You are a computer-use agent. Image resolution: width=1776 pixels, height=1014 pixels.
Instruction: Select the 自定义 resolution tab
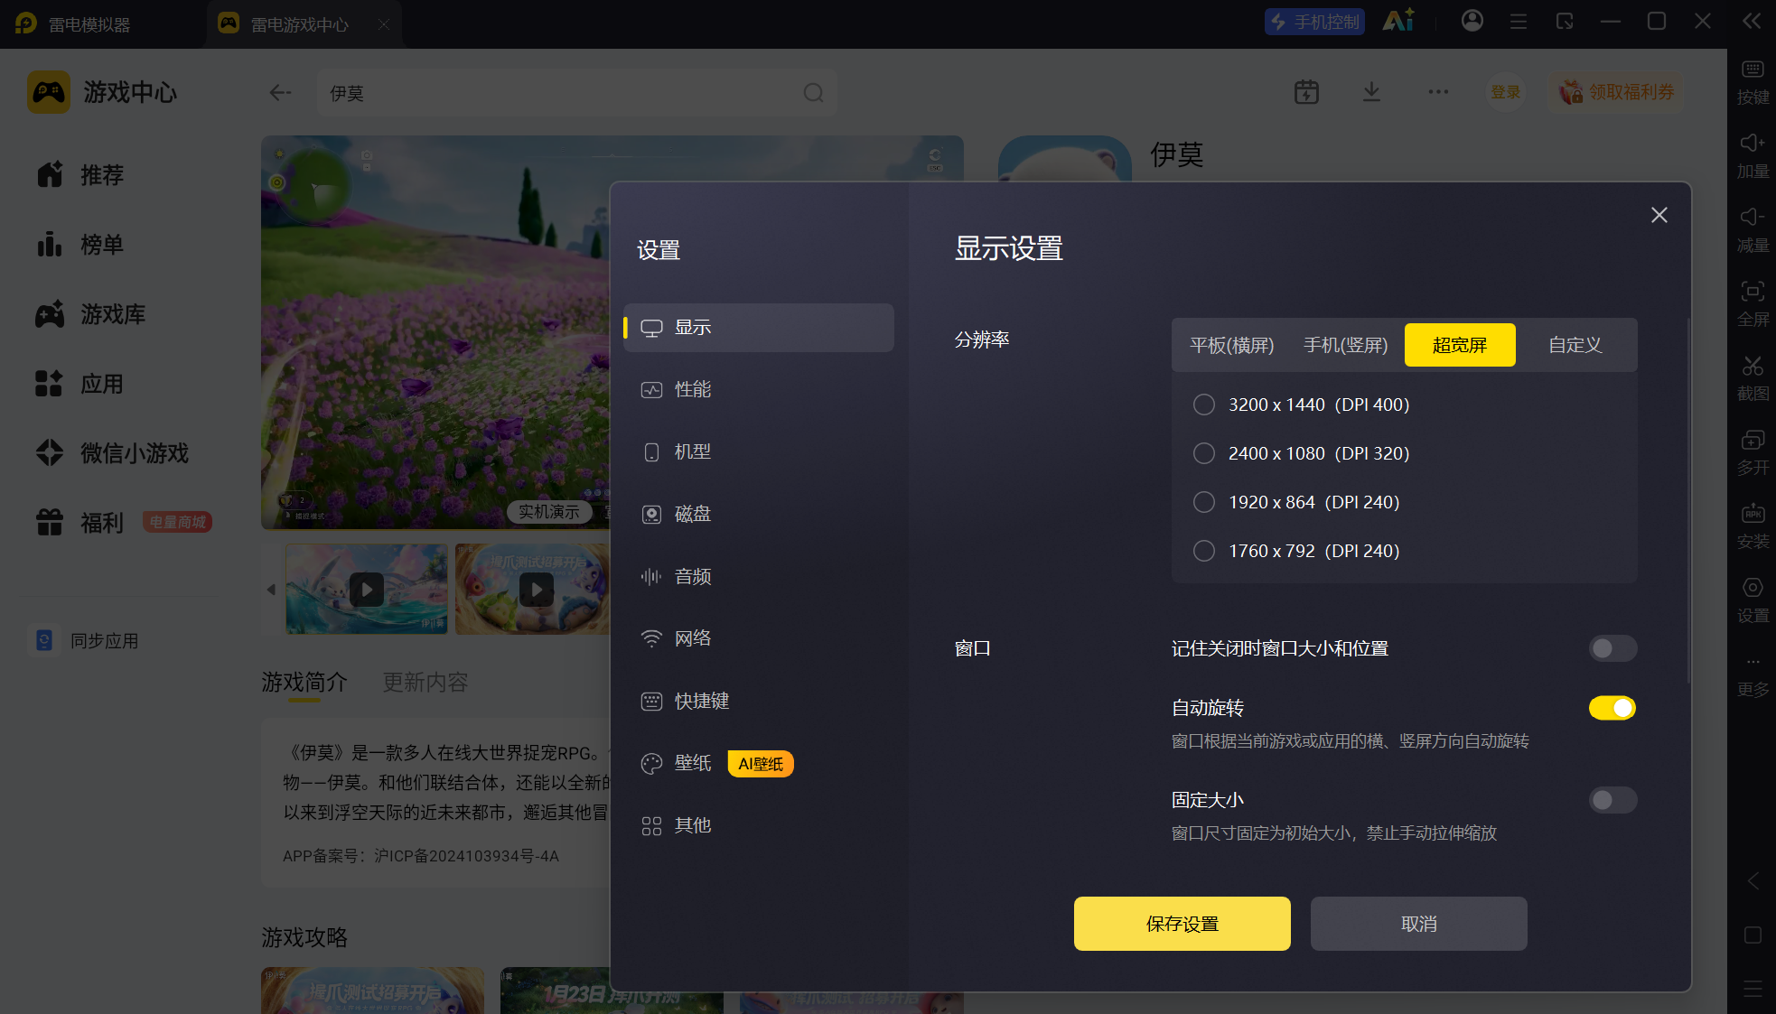[x=1575, y=345]
